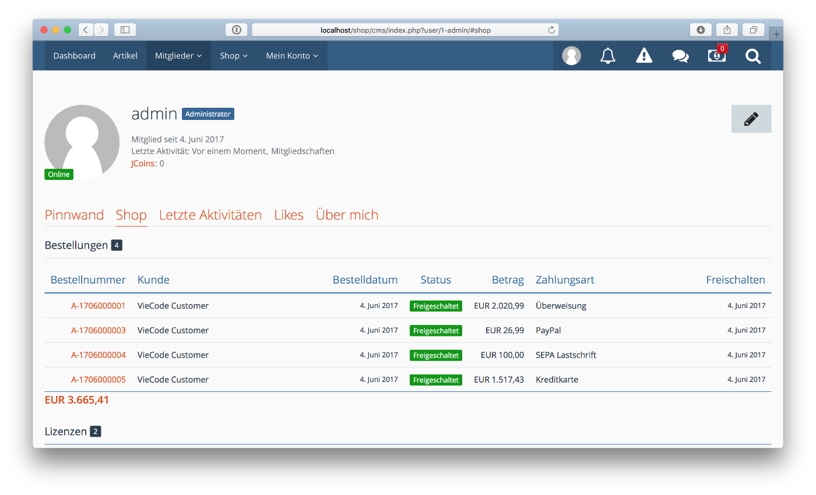
Task: Expand the Mein Konto dropdown menu
Action: click(x=292, y=56)
